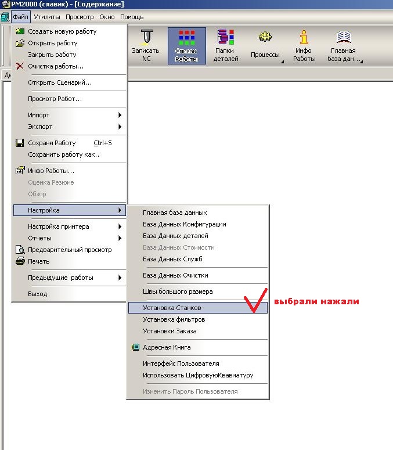Select База Данных Служб entry

(x=197, y=259)
